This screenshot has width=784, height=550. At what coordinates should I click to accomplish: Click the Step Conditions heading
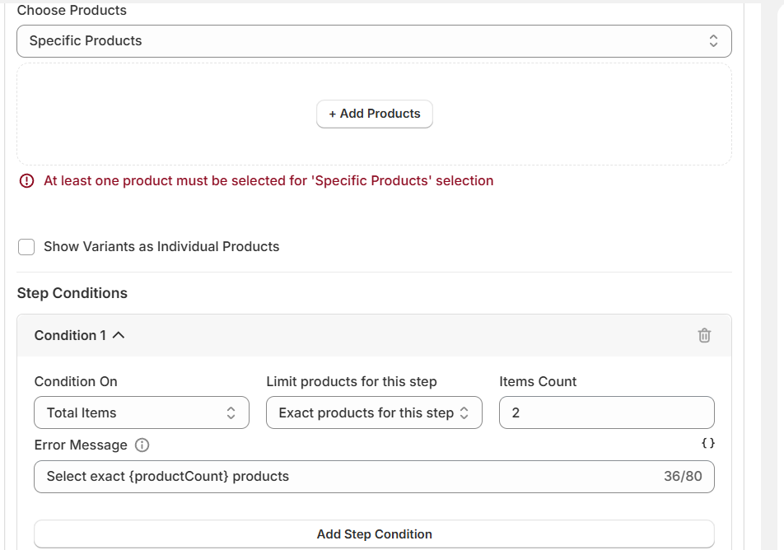(x=72, y=293)
